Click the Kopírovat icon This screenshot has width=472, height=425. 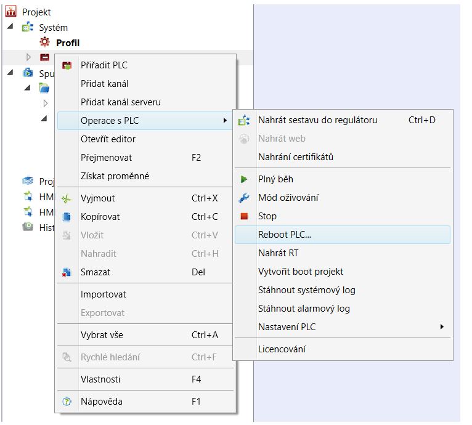pyautogui.click(x=67, y=217)
